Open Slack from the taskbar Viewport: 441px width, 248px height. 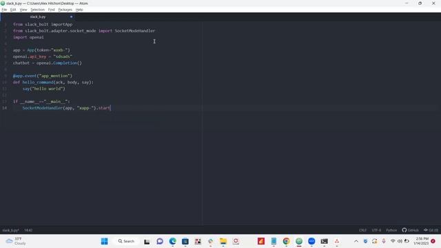(x=210, y=241)
